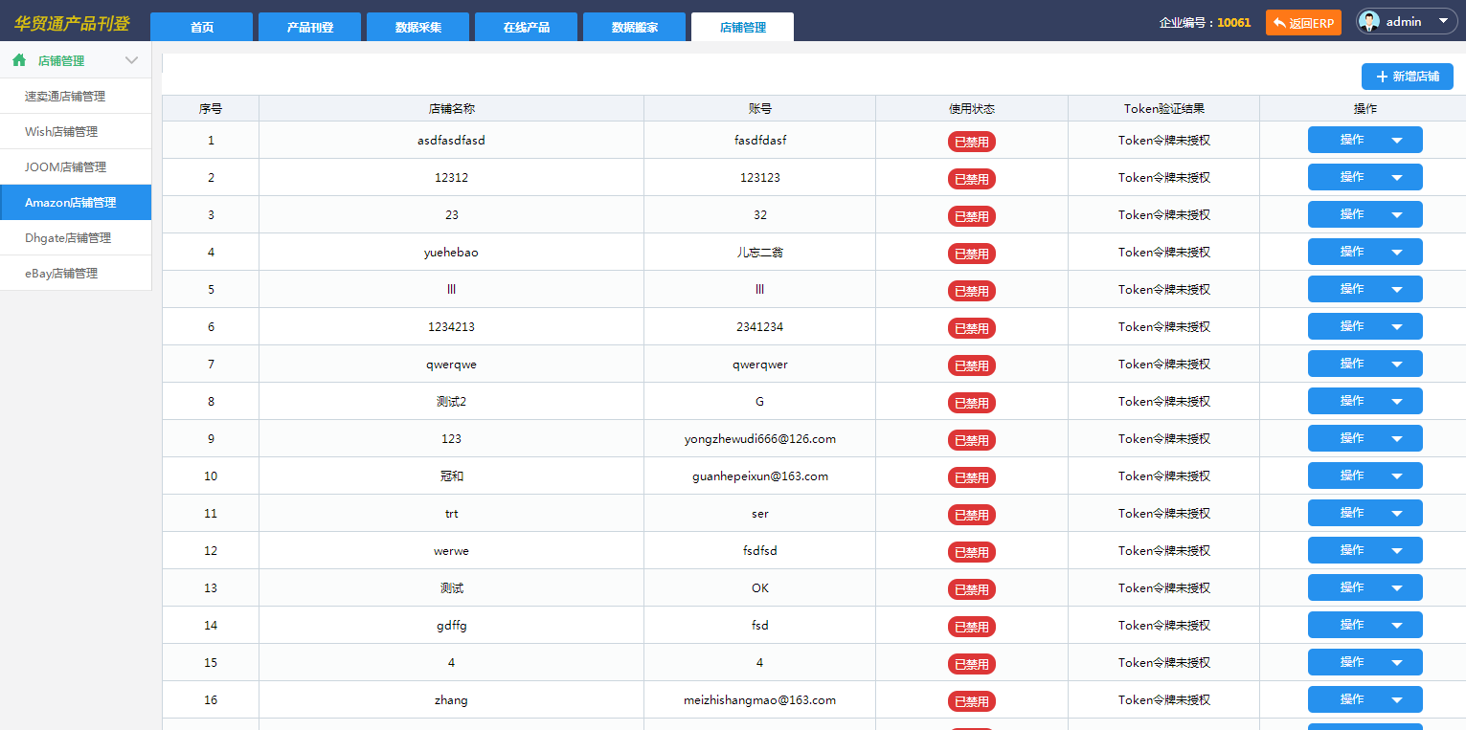1466x730 pixels.
Task: Click the 序号 column header
Action: pyautogui.click(x=211, y=108)
